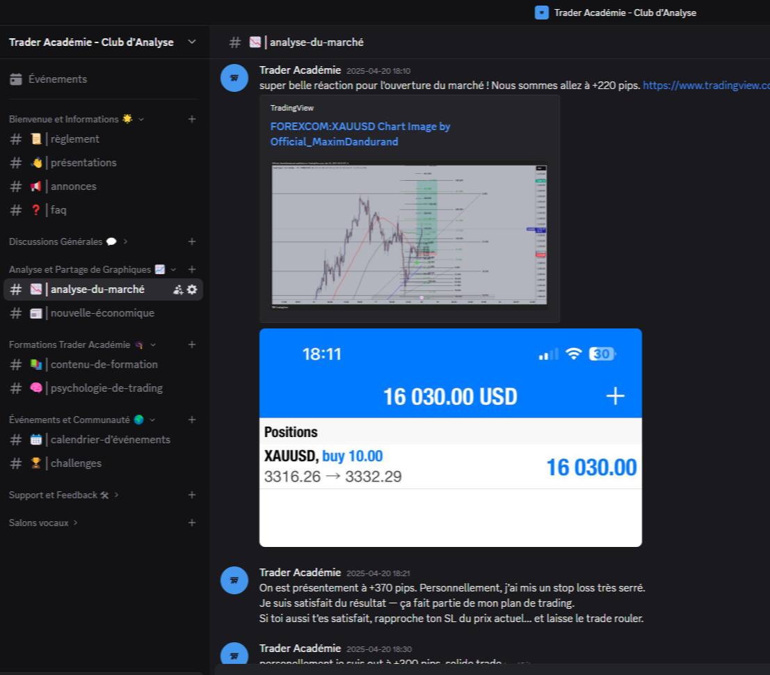The height and width of the screenshot is (675, 770).
Task: Open the XAUUSD chart thumbnail image
Action: pos(410,235)
